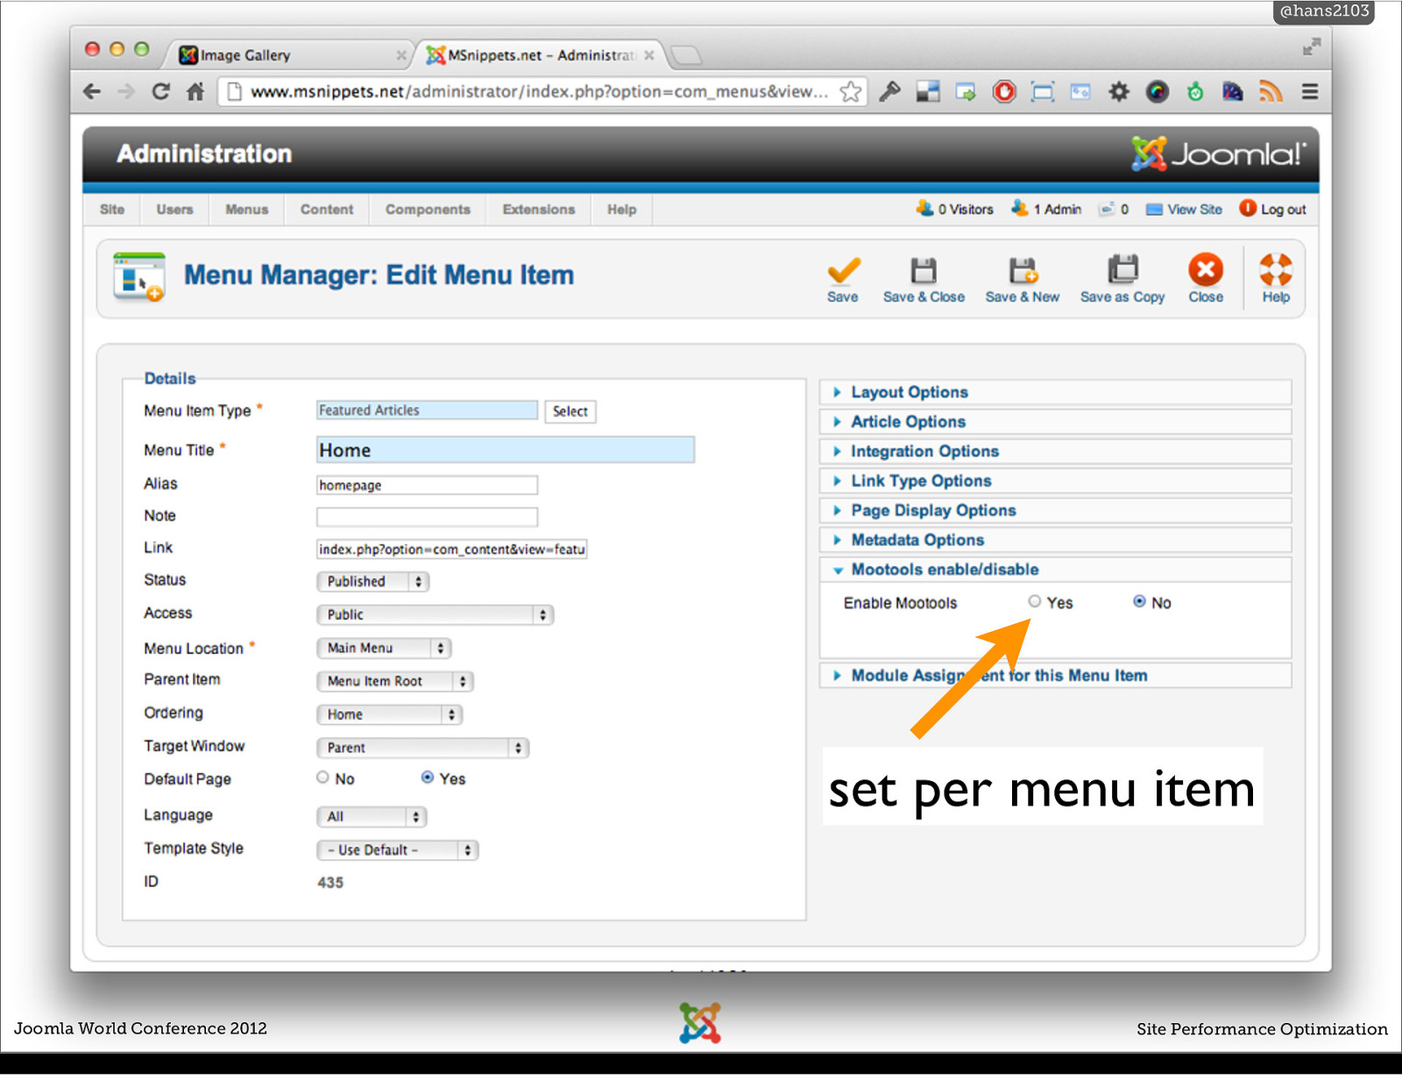This screenshot has height=1080, width=1402.
Task: Click the Save & Close disk icon
Action: coord(924,271)
